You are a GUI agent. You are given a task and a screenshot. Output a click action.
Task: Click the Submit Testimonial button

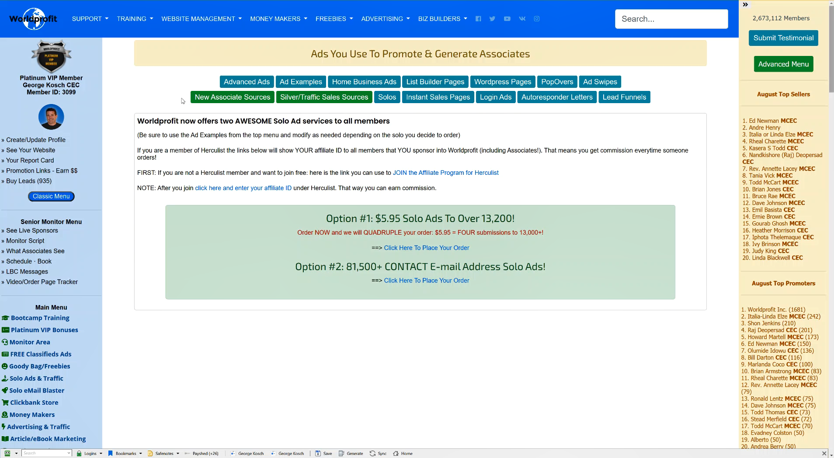[783, 38]
